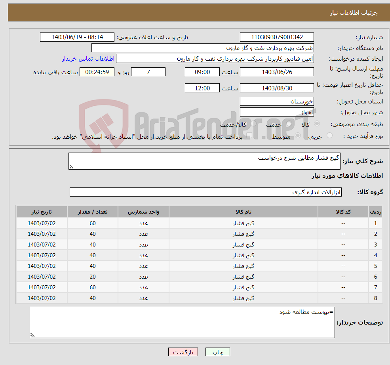Click the buyer notes resize handle

pos(32,335)
